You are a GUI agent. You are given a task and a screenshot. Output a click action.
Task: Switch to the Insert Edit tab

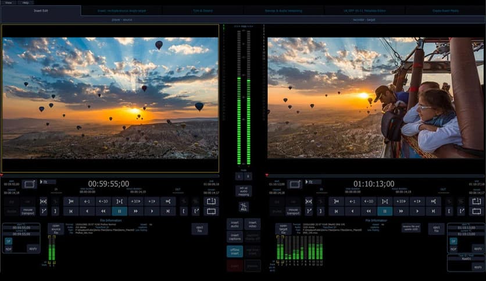pos(41,10)
